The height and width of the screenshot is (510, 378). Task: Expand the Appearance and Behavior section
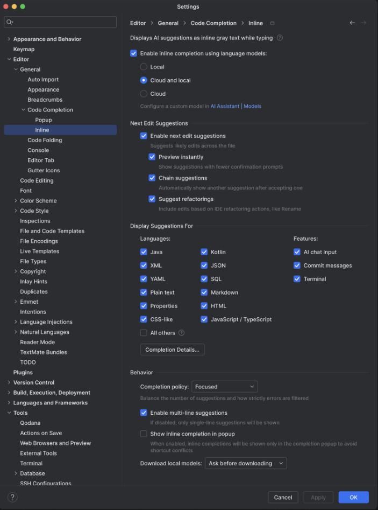click(x=9, y=39)
